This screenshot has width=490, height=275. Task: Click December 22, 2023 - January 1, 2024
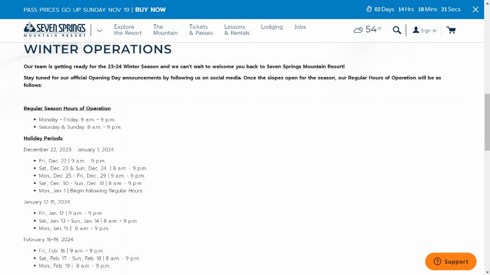tap(69, 150)
